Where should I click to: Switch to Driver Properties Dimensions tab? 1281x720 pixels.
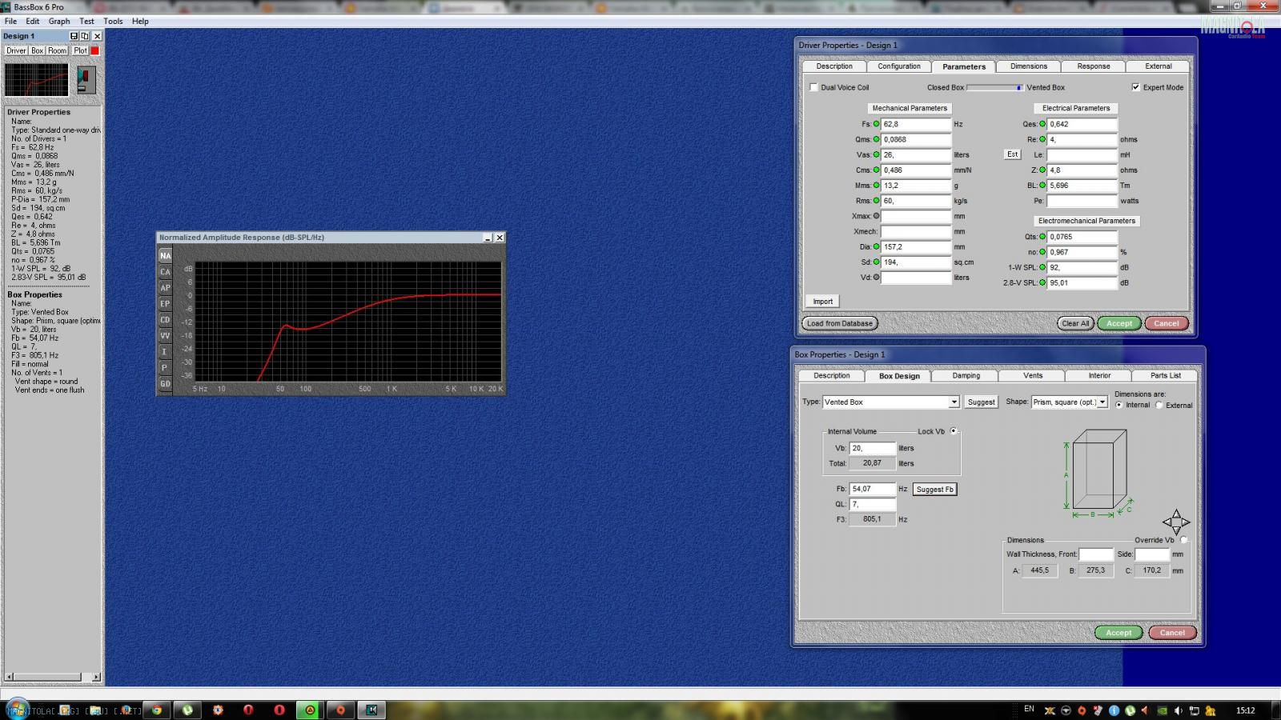[x=1029, y=66]
